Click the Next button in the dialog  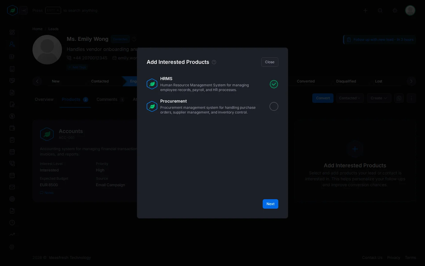click(x=270, y=204)
